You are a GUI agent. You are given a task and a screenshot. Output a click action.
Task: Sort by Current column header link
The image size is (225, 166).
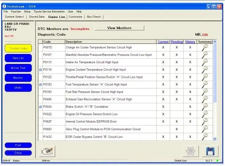[x=163, y=42]
